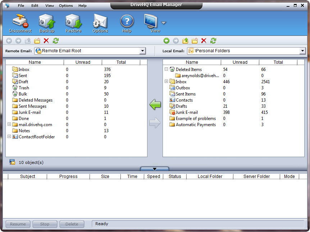310x232 pixels.
Task: Collapse the transfer queue panel handle
Action: 155,169
